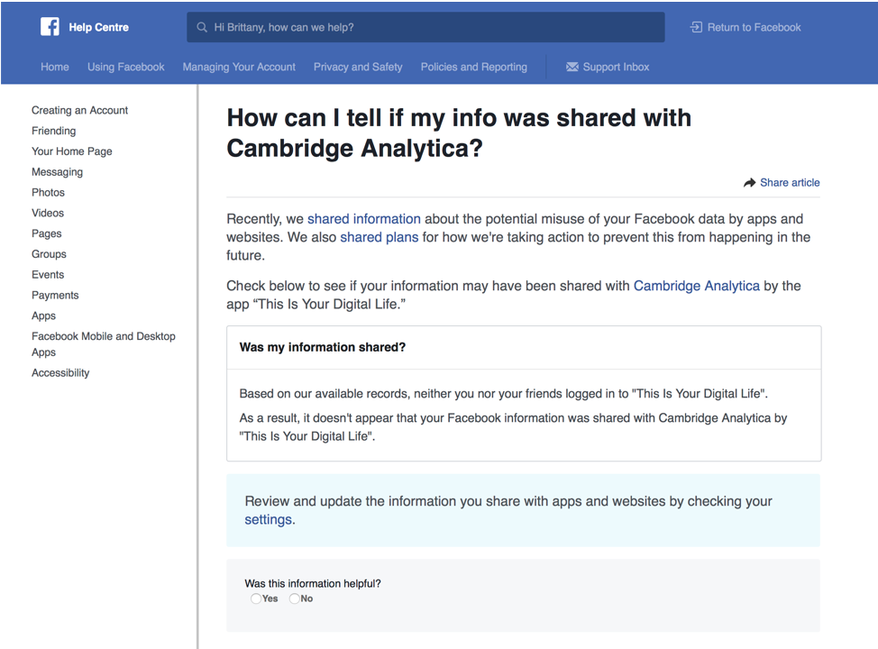Click the Help Centre title link

98,27
